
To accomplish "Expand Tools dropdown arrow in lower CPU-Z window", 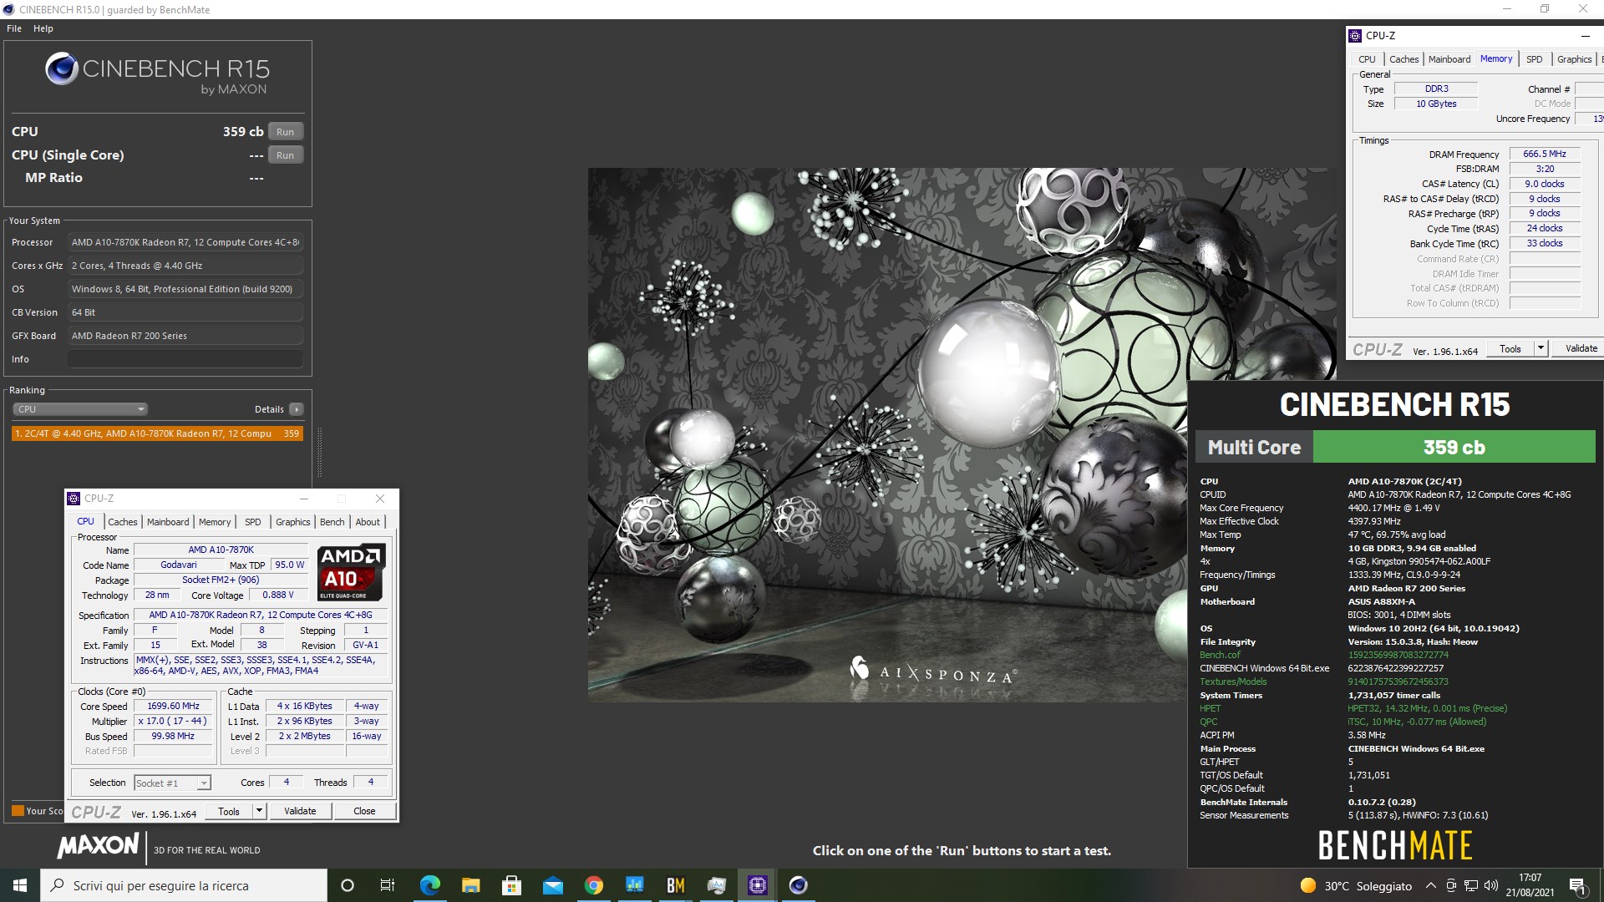I will click(259, 811).
